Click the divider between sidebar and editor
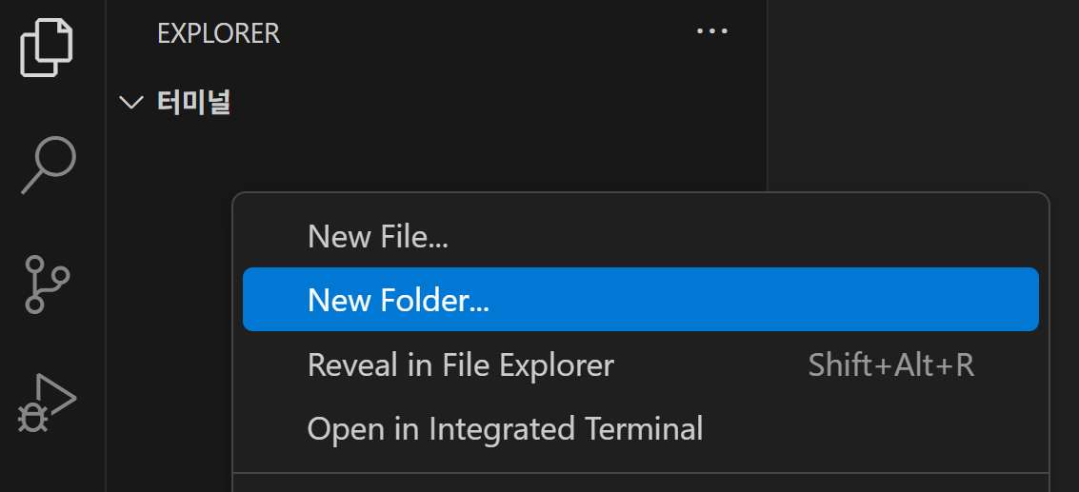The image size is (1079, 492). point(768,95)
